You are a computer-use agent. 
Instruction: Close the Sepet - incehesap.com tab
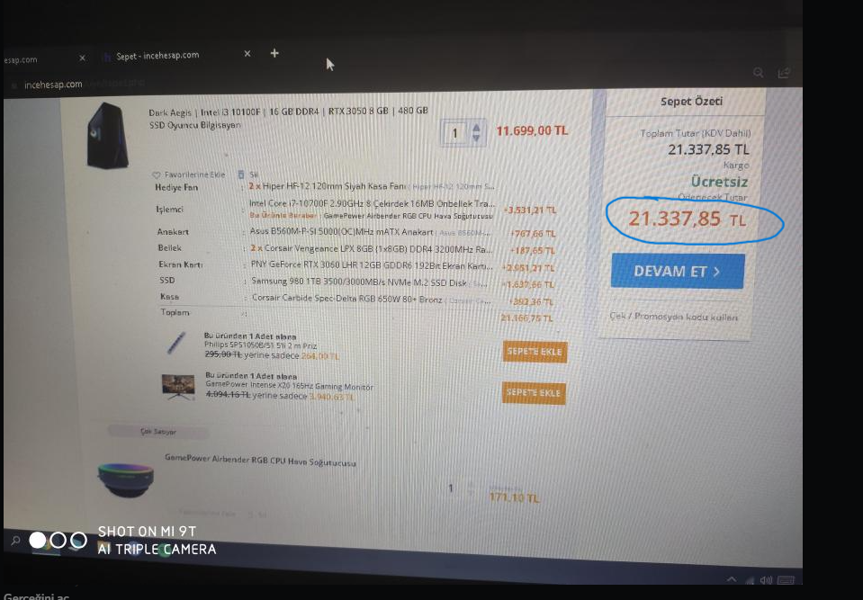pyautogui.click(x=247, y=53)
